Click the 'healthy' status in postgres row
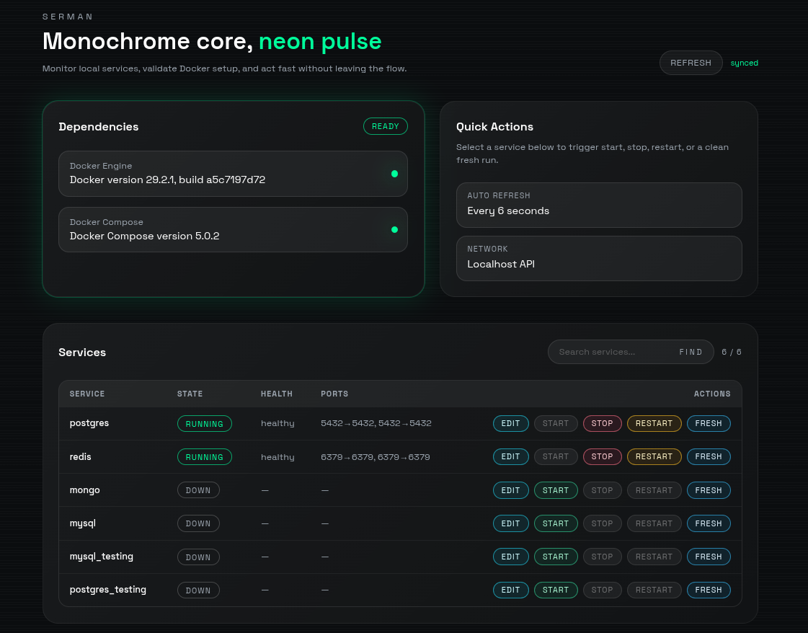 tap(278, 423)
